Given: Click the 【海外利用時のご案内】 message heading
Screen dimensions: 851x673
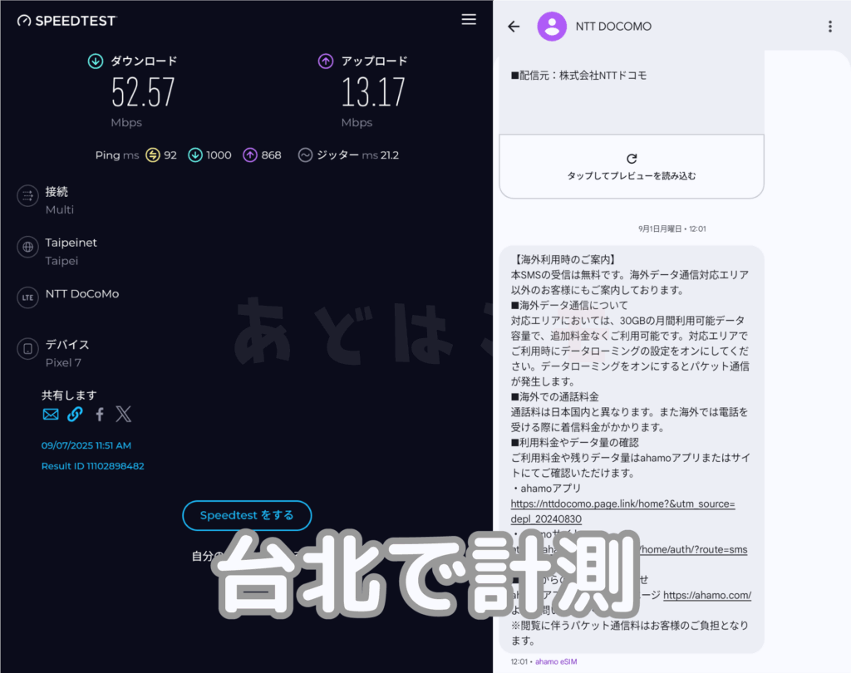Looking at the screenshot, I should pos(563,259).
